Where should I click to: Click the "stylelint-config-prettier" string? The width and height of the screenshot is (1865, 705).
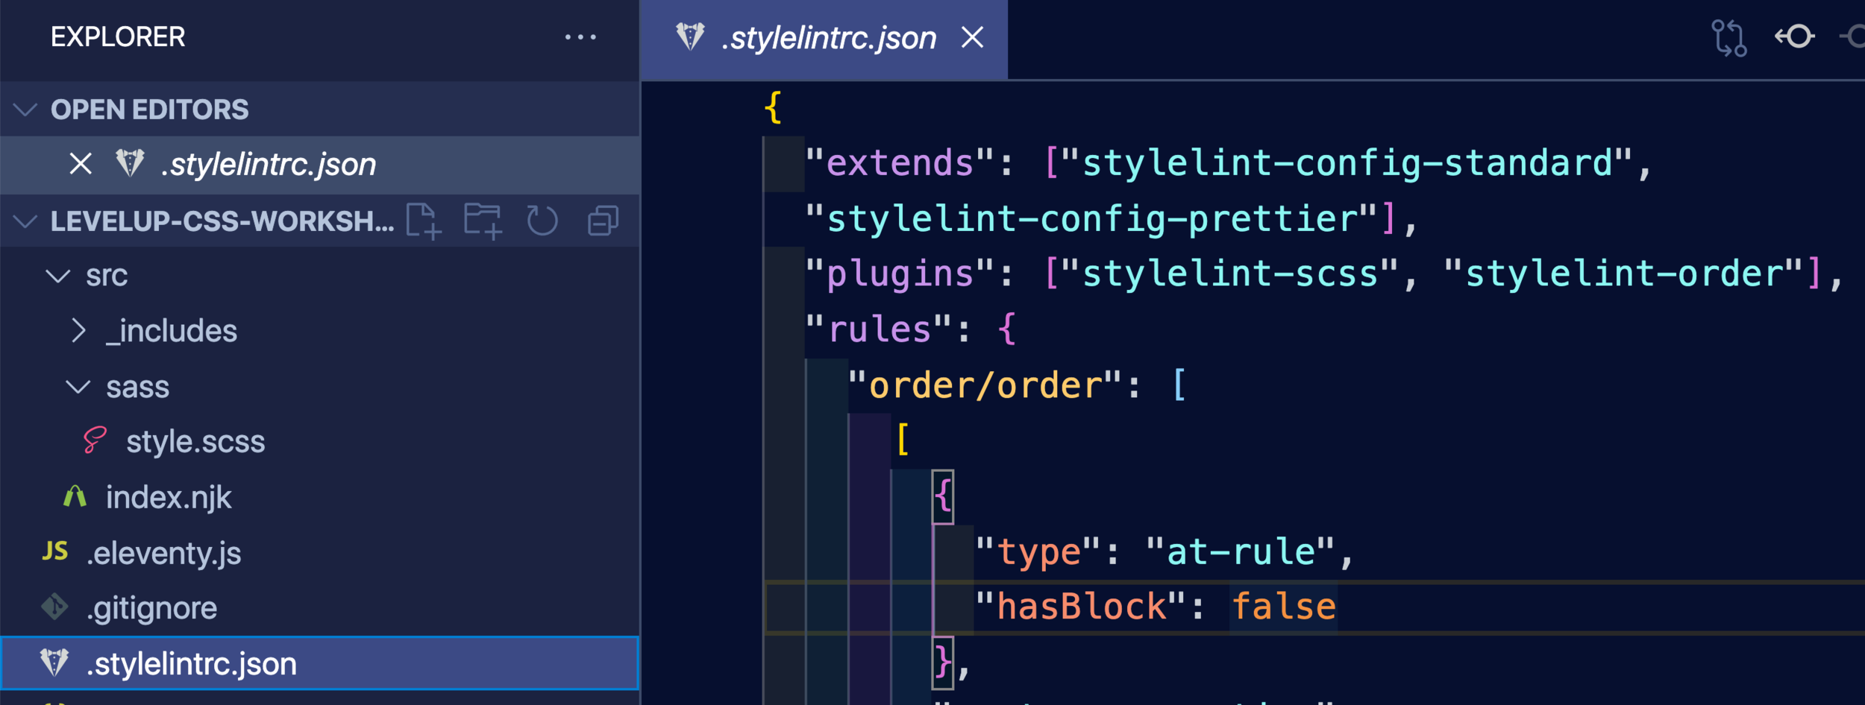[1091, 219]
